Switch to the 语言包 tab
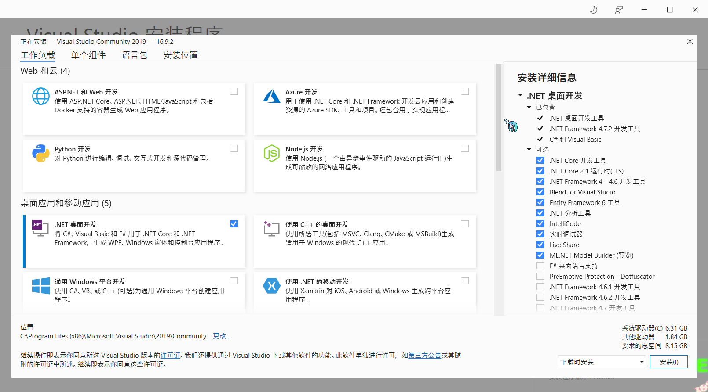Image resolution: width=708 pixels, height=392 pixels. 135,55
